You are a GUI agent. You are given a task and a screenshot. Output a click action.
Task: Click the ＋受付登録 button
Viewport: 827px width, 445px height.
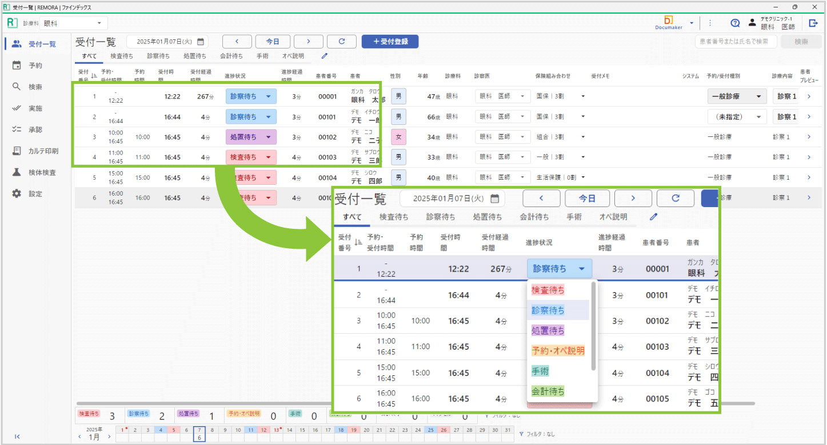coord(390,42)
